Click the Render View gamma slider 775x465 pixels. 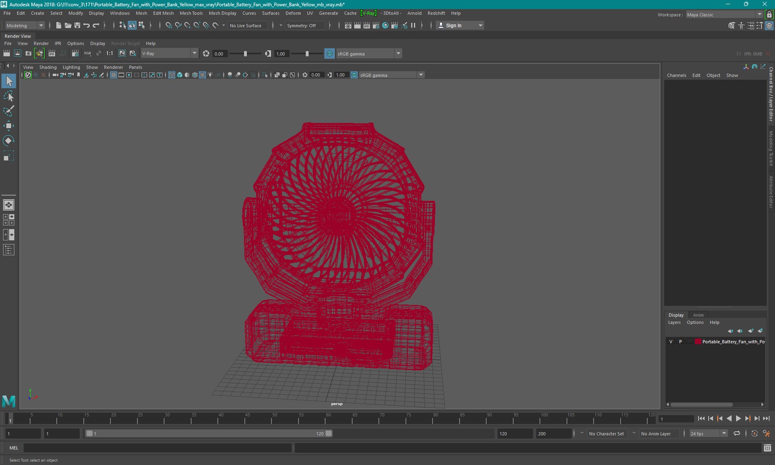[x=307, y=53]
